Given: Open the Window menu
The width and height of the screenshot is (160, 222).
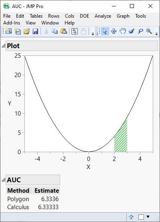Looking at the screenshot, I should click(50, 23).
